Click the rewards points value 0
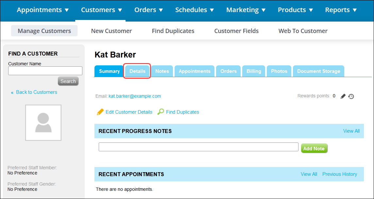 tap(334, 96)
